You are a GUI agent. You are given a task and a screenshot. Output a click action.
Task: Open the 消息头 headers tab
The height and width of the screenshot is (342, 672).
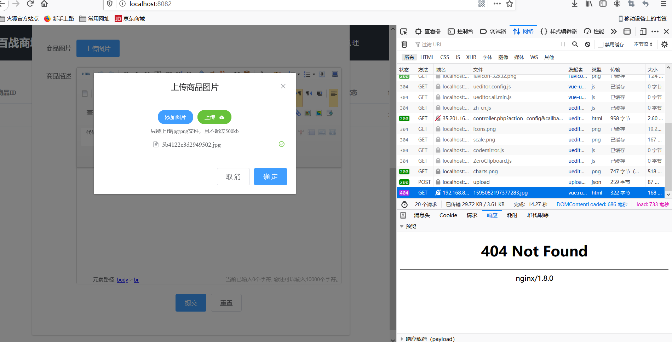point(422,215)
